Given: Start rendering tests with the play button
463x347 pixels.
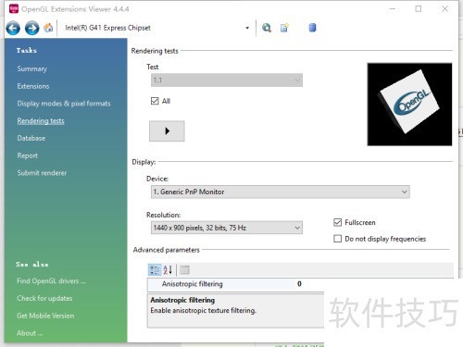Looking at the screenshot, I should coord(167,131).
